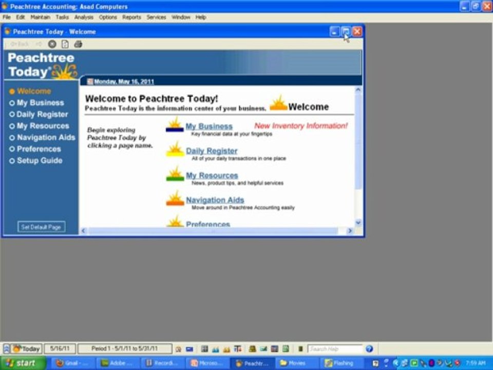Image resolution: width=493 pixels, height=370 pixels.
Task: Click the horizontal scrollbar right arrow
Action: 350,231
